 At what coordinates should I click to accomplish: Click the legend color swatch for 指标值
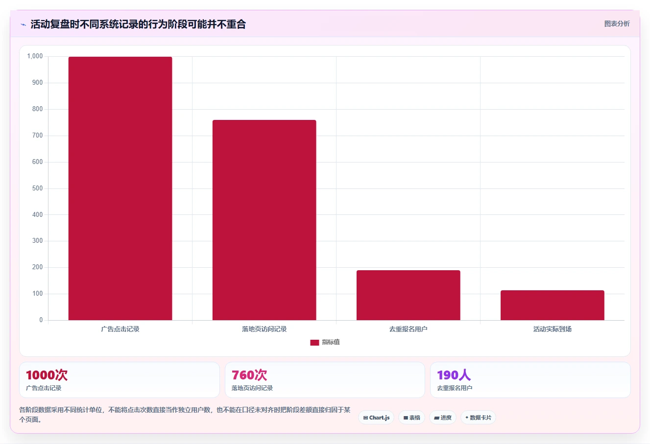314,343
